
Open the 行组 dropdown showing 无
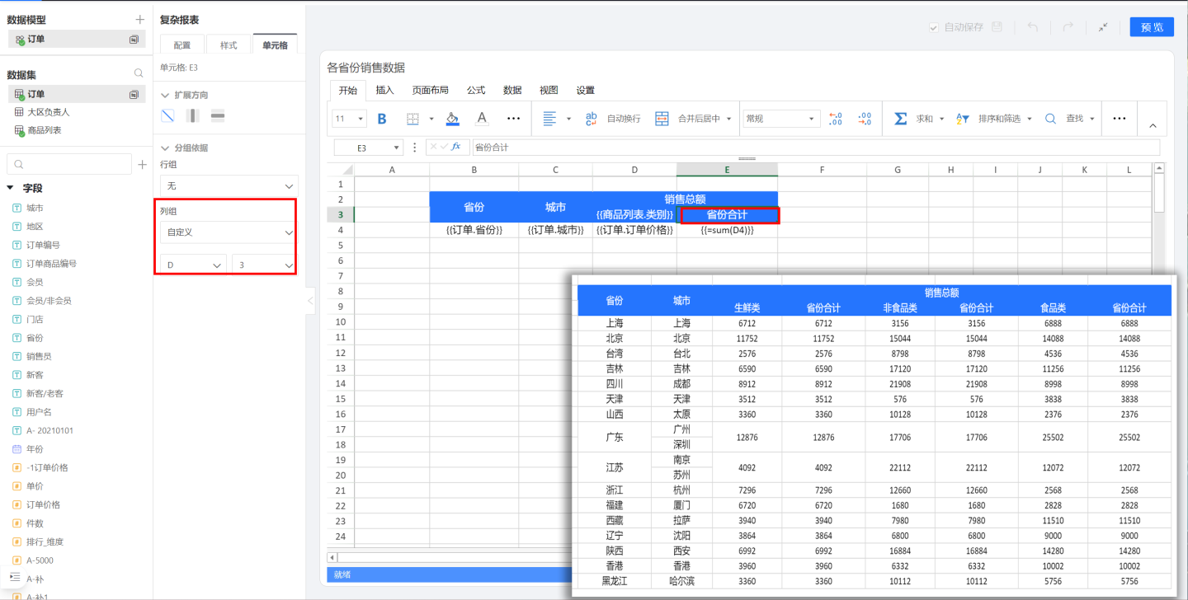229,186
